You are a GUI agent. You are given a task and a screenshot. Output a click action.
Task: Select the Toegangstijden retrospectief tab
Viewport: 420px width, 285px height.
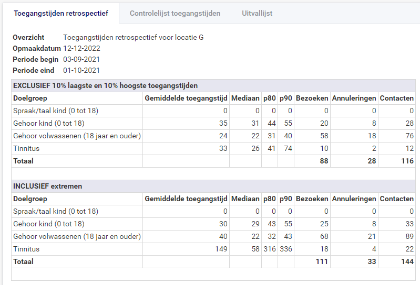pyautogui.click(x=61, y=13)
